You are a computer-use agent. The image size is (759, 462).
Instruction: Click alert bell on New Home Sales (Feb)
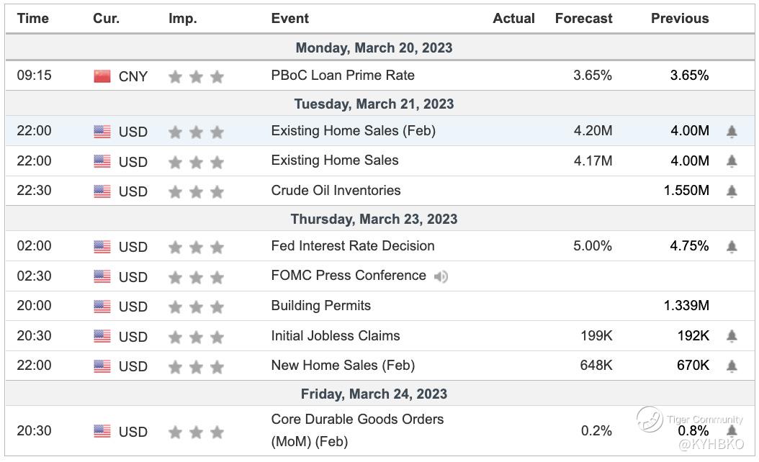(732, 366)
